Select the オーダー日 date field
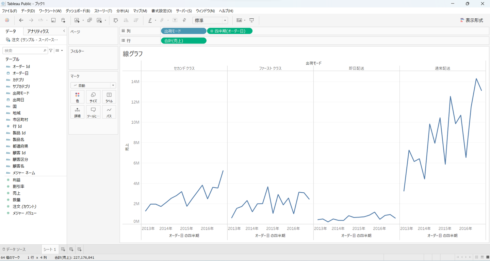This screenshot has width=490, height=261. (x=20, y=73)
